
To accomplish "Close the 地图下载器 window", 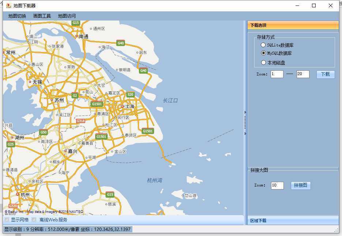I will pos(331,5).
